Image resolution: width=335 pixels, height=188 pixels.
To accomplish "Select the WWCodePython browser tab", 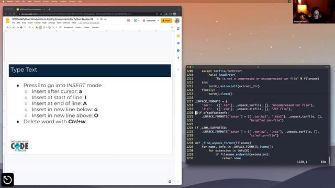I will 30,9.
